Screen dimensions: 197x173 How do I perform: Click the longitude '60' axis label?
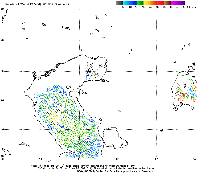click(195, 159)
